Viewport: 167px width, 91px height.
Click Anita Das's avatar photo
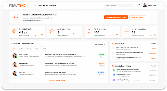click(15, 73)
